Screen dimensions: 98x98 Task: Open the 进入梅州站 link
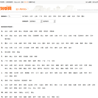22,9
